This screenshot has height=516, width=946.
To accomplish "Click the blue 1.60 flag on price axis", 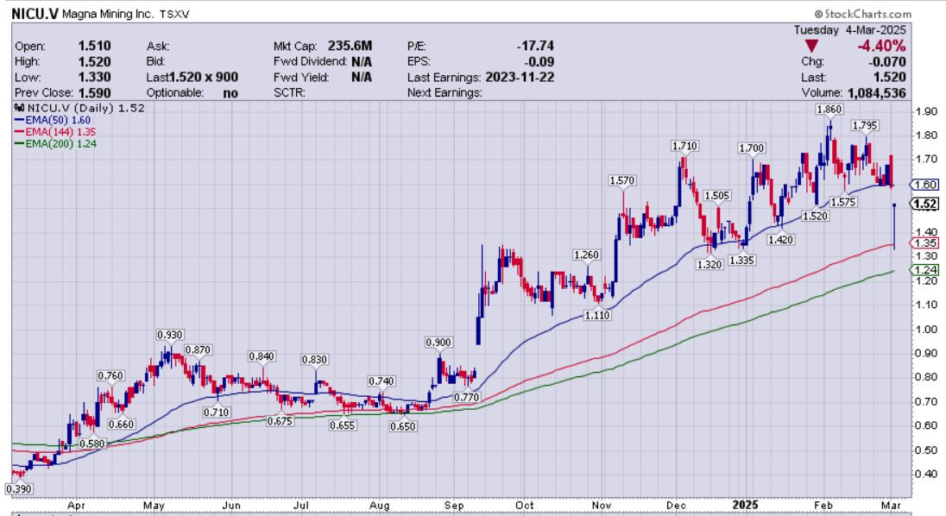I will (924, 185).
